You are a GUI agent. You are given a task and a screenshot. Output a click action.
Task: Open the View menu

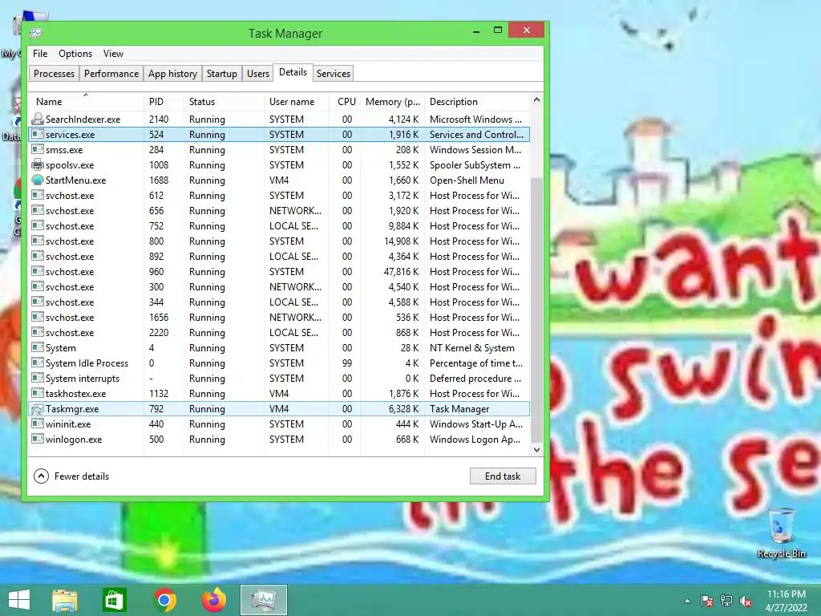113,54
